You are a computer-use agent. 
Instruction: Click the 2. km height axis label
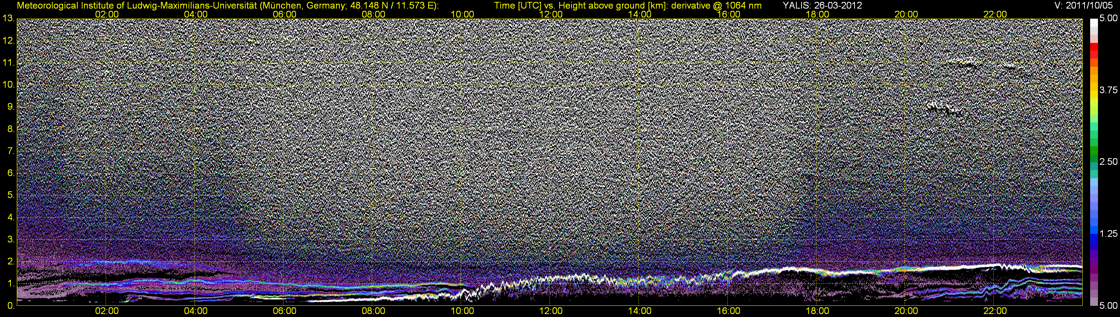coord(11,261)
